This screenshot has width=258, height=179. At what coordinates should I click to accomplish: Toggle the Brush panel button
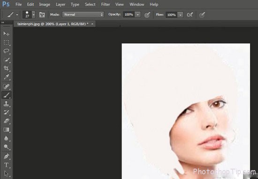click(x=42, y=15)
